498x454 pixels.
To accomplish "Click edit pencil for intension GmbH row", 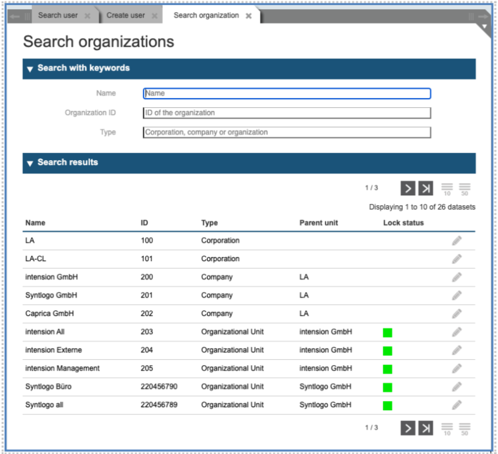I will coord(457,277).
